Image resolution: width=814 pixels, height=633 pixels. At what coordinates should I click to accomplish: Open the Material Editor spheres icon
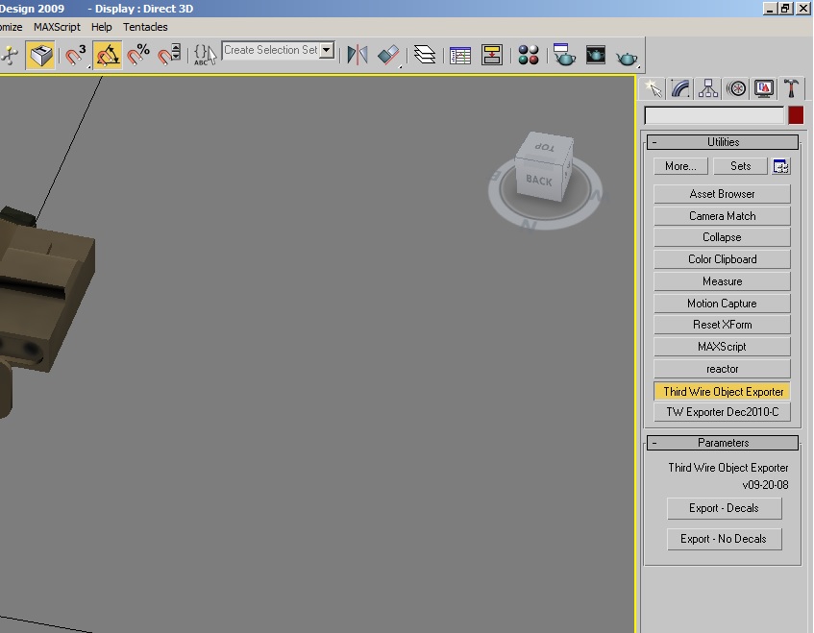tap(529, 55)
